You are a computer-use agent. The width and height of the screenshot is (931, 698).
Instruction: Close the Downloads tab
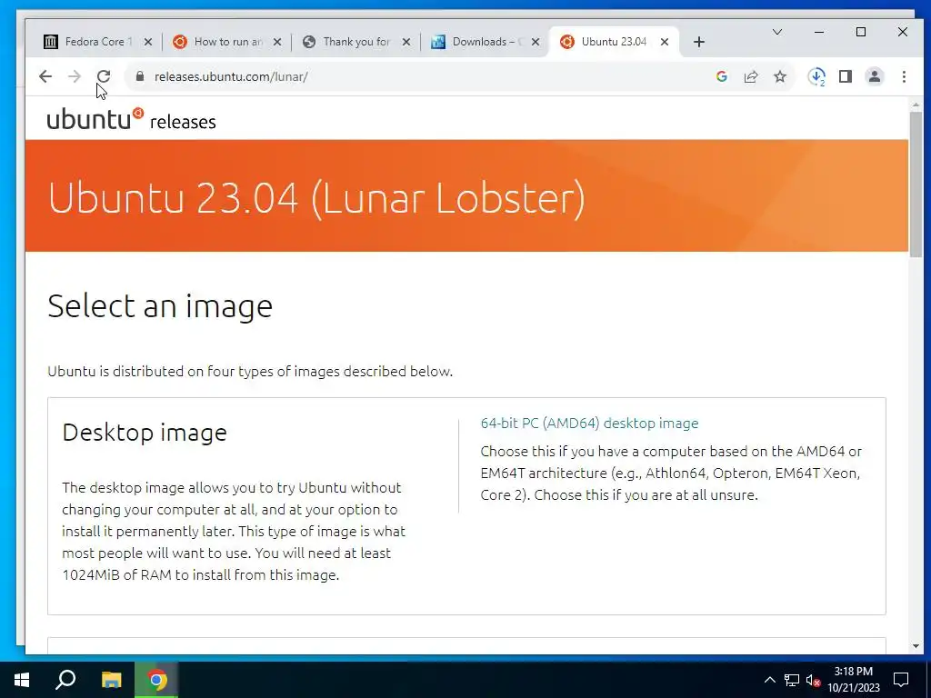(536, 42)
